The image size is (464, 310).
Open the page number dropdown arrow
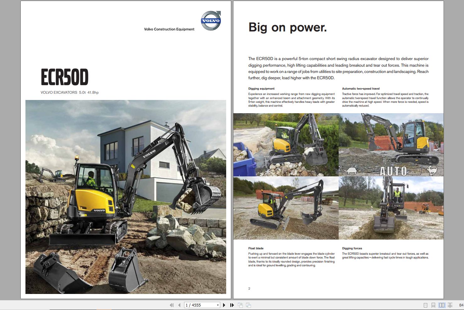(218, 305)
